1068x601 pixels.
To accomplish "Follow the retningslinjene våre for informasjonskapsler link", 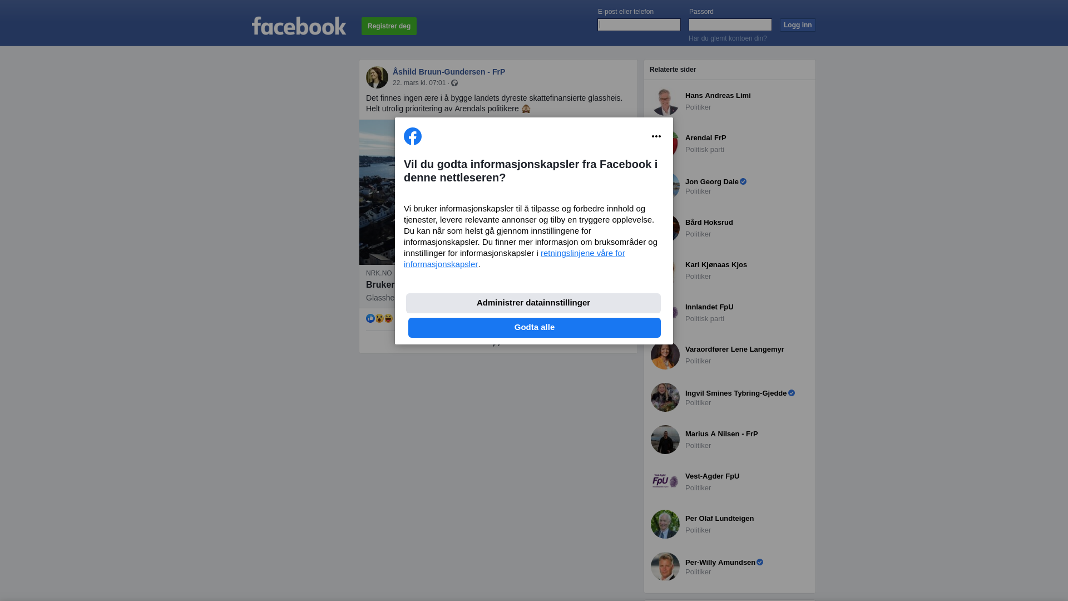I will point(515,259).
